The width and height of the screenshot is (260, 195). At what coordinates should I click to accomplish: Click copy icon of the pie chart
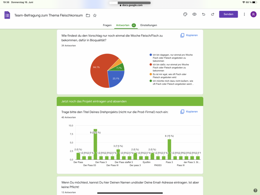point(182,35)
